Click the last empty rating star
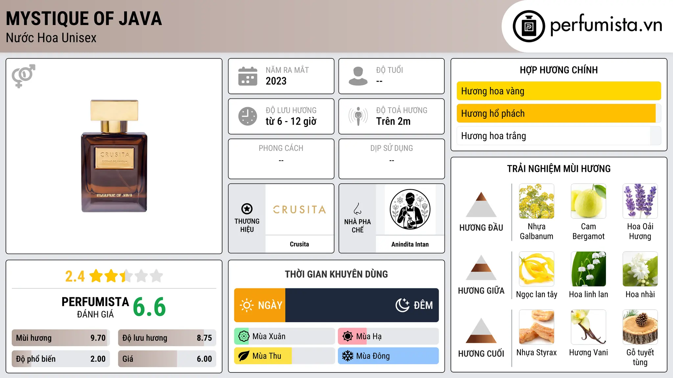Screen dimensions: 673x378 [156, 276]
